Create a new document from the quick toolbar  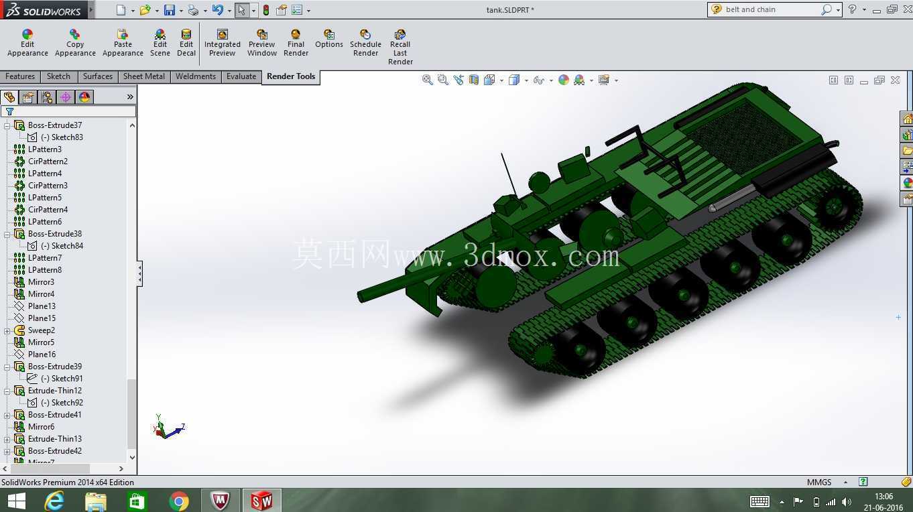pyautogui.click(x=121, y=10)
